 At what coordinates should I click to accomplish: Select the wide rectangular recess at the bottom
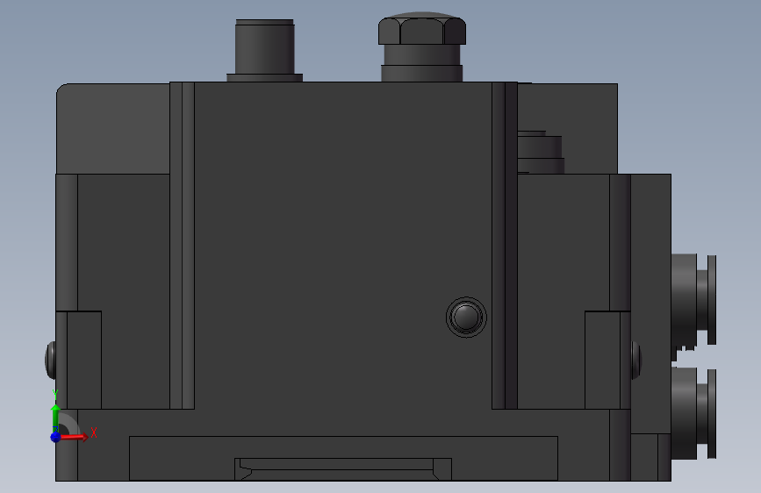(343, 458)
